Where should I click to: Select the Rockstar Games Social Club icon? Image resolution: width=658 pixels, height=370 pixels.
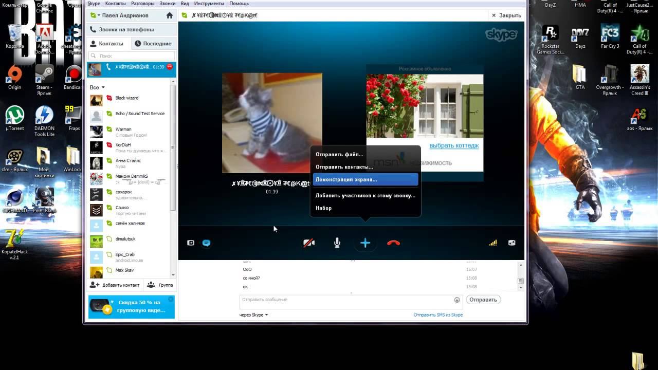click(x=551, y=39)
